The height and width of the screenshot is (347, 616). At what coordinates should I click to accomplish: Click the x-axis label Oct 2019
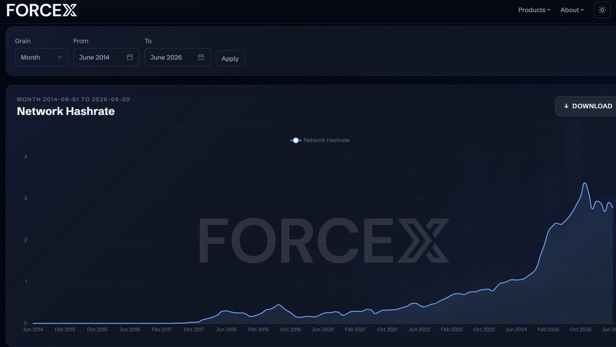pos(291,330)
